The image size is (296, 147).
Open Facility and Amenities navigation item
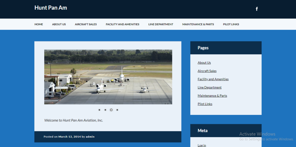[x=123, y=24]
